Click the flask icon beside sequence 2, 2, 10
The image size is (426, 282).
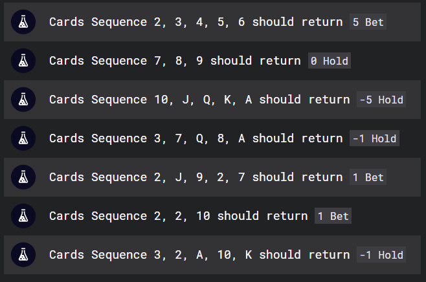coord(23,216)
